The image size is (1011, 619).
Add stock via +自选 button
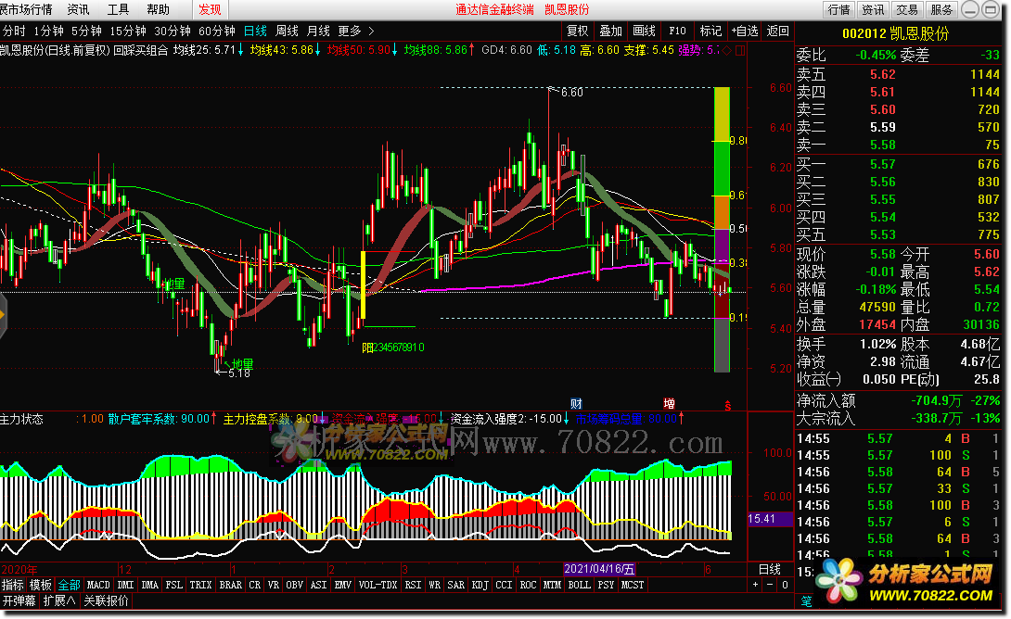[x=745, y=31]
